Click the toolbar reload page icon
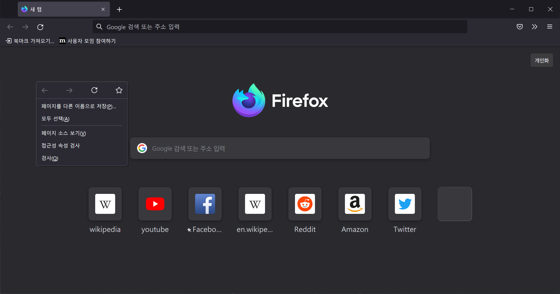560x294 pixels. tap(40, 27)
